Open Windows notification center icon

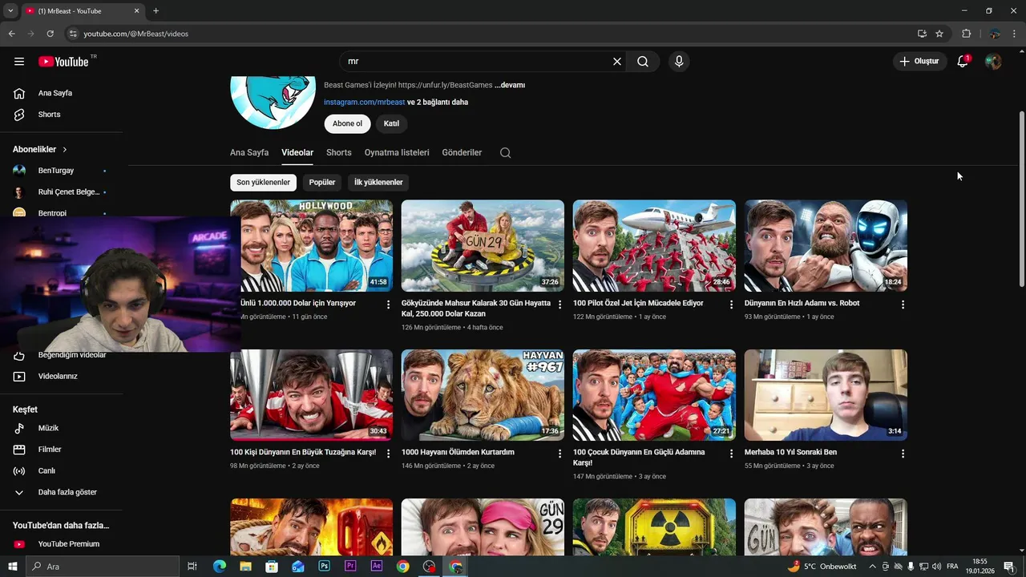pos(1009,567)
